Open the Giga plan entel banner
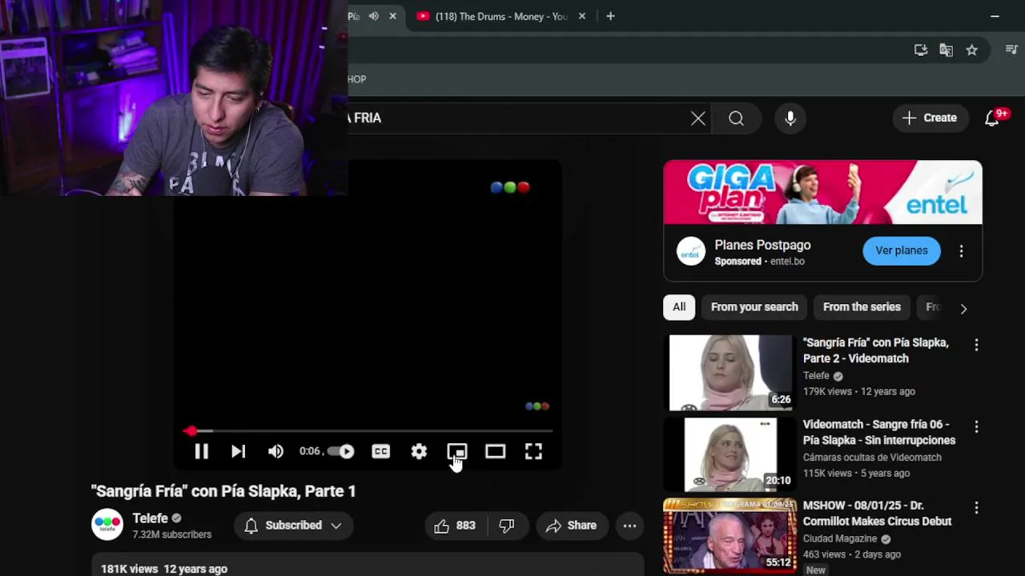 click(822, 193)
